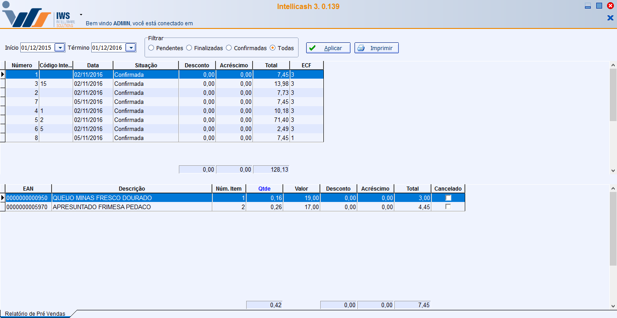This screenshot has height=318, width=617.
Task: Open the Início date picker dropdown
Action: (x=60, y=47)
